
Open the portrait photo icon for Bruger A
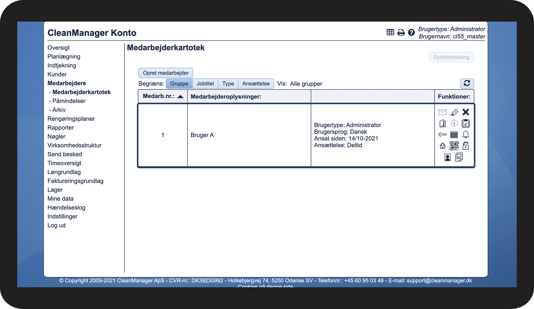pos(448,157)
